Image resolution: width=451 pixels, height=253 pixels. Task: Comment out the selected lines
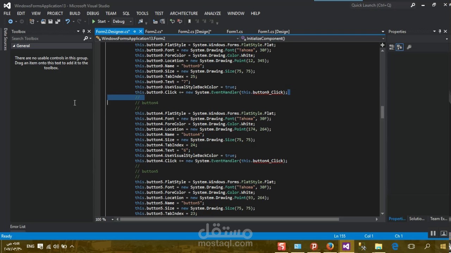pos(172,21)
